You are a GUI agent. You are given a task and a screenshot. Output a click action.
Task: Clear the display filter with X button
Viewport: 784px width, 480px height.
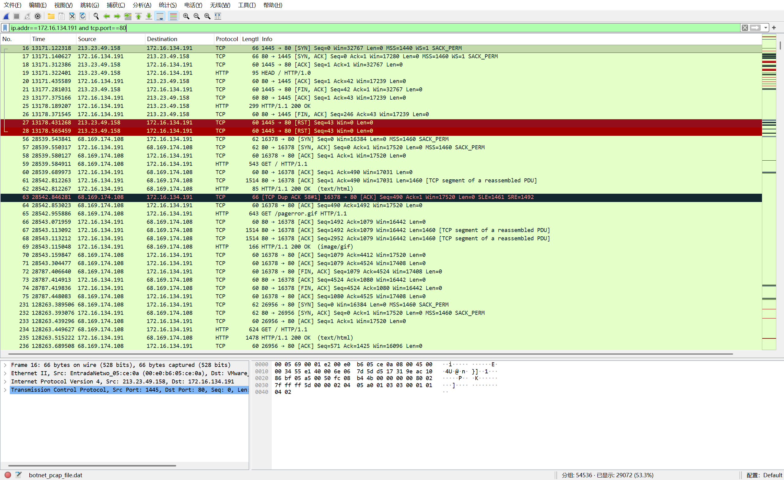coord(745,28)
